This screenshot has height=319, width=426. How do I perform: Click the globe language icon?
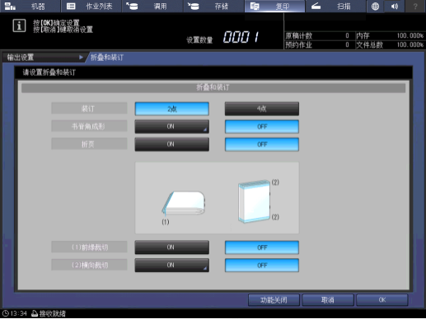tap(375, 6)
